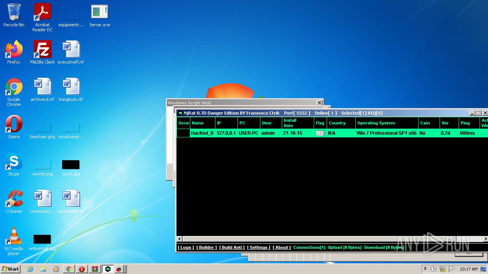The height and width of the screenshot is (274, 488).
Task: Sort by User column header
Action: [271, 123]
